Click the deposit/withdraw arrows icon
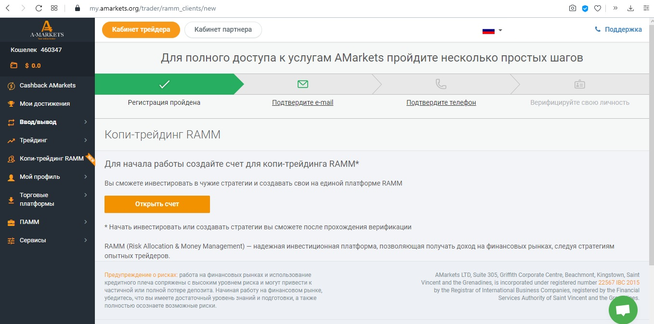 pos(12,122)
